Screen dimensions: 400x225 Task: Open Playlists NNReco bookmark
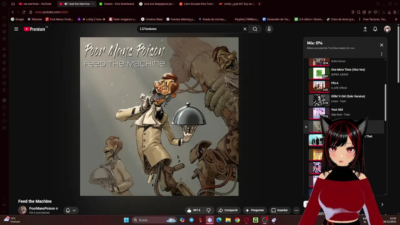(x=247, y=19)
